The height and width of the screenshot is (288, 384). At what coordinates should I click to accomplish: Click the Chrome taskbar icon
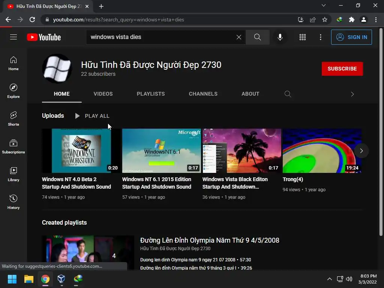point(45,279)
